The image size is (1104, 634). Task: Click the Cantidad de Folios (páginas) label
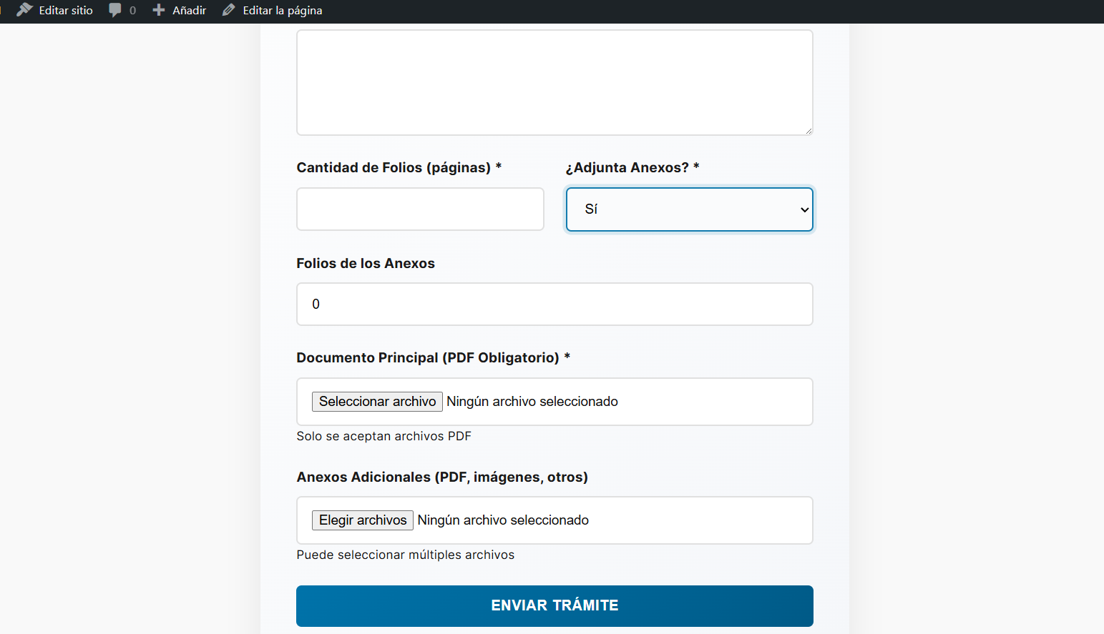[394, 167]
